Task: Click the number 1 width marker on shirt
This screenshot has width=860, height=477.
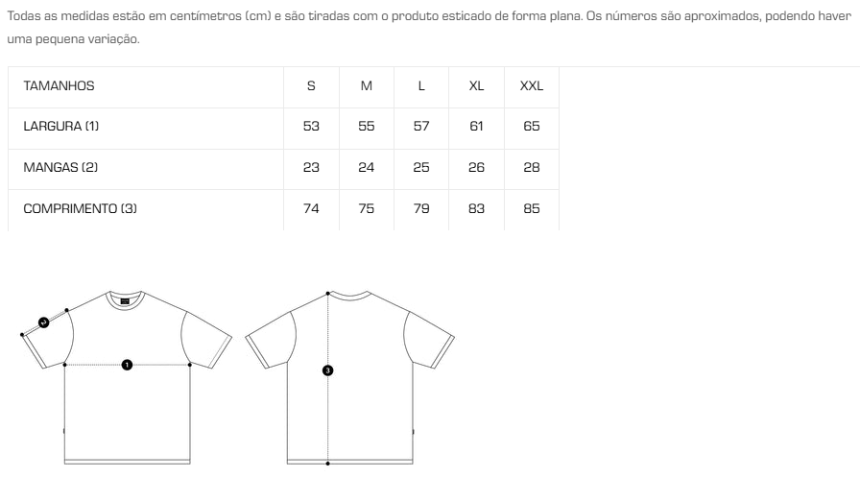Action: point(127,365)
